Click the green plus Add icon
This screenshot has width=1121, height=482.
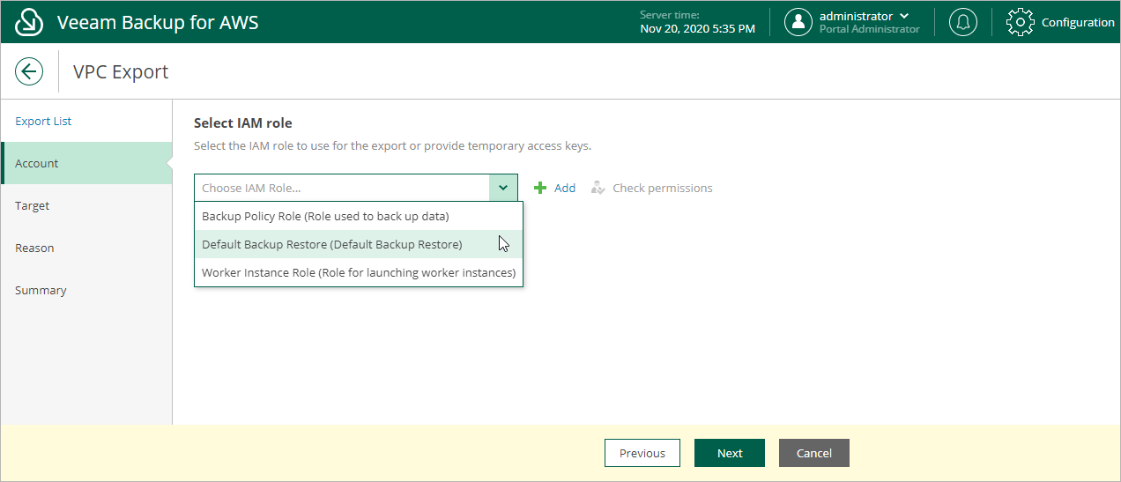pos(541,188)
